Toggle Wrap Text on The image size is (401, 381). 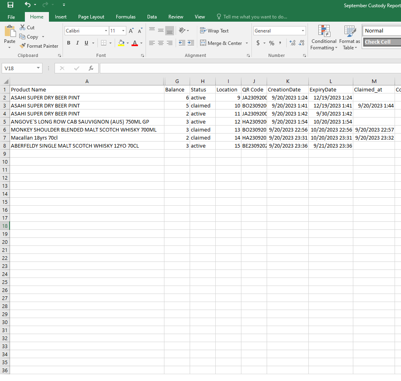click(x=214, y=31)
